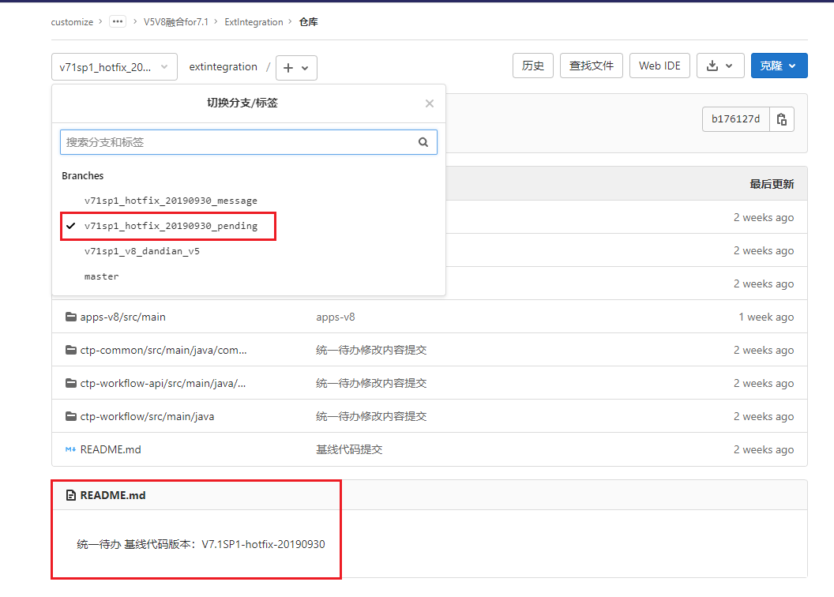834x597 pixels.
Task: Click the search magnifier icon in branch box
Action: coord(423,142)
